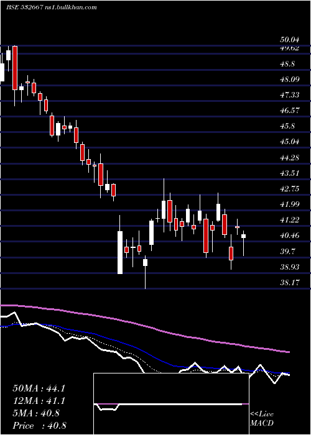This screenshot has height=435, width=311.
Task: Click the 46.57 price axis label
Action: click(290, 111)
